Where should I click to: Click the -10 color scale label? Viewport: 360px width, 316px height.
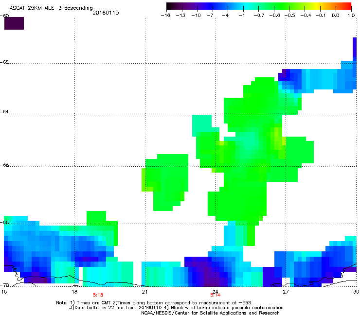196,16
